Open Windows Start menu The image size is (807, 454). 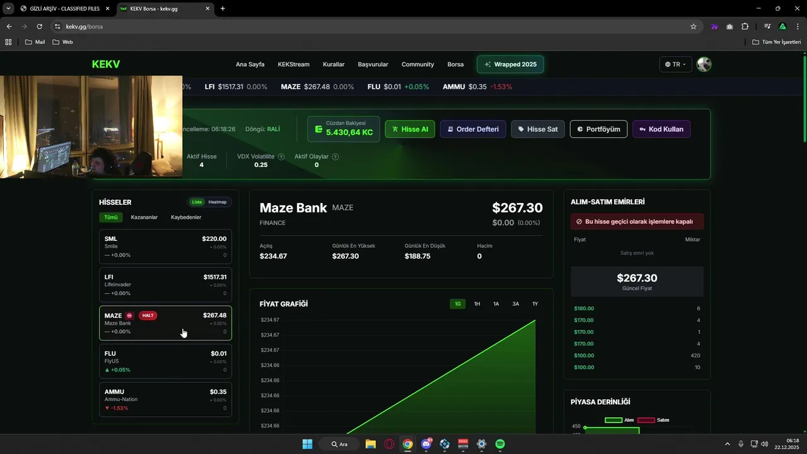307,444
